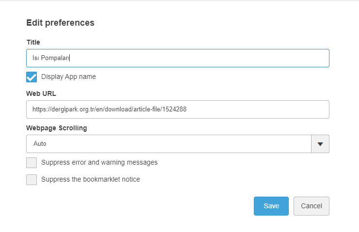
Task: Click the 'Edit preferences' heading
Action: coord(60,23)
